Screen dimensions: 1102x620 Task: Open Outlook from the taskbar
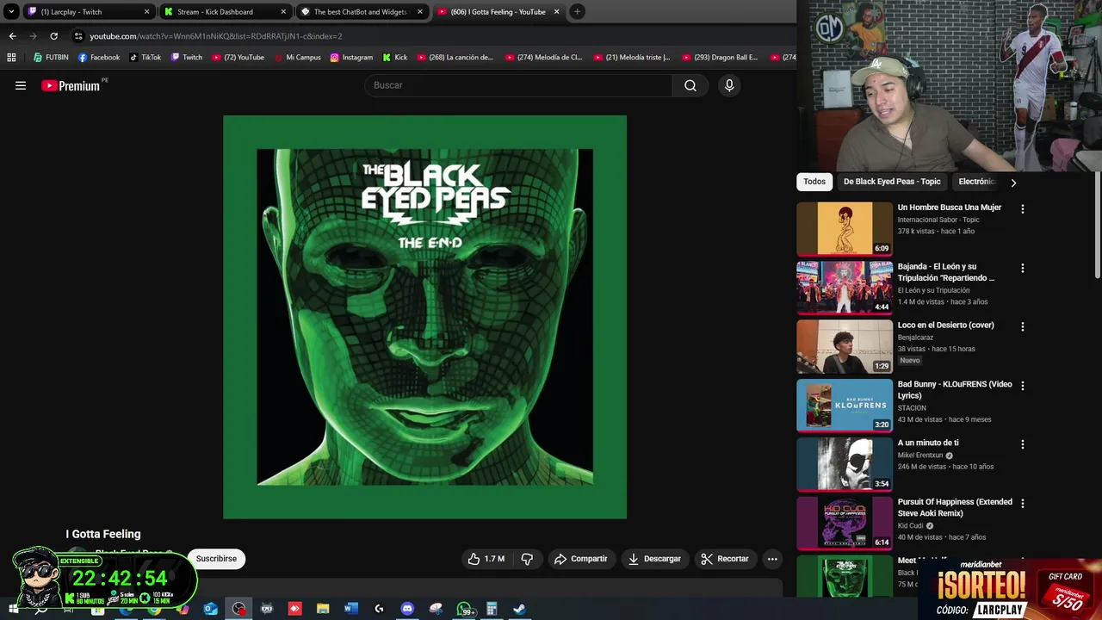click(x=210, y=609)
